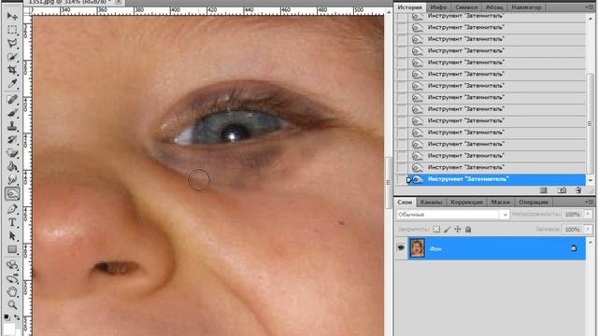Click the Фон layer thumbnail

point(418,248)
